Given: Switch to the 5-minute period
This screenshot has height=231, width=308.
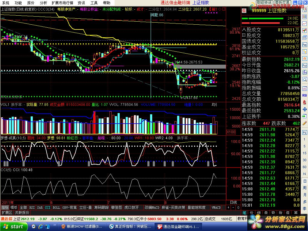Looking at the screenshot, I should [305, 146].
